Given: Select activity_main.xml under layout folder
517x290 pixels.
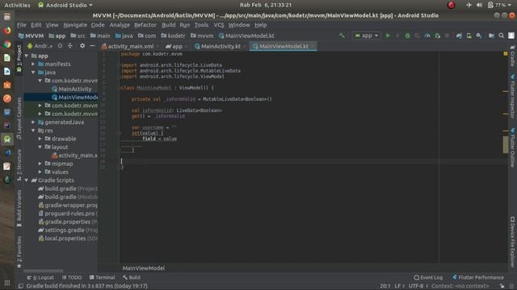Looking at the screenshot, I should click(74, 155).
